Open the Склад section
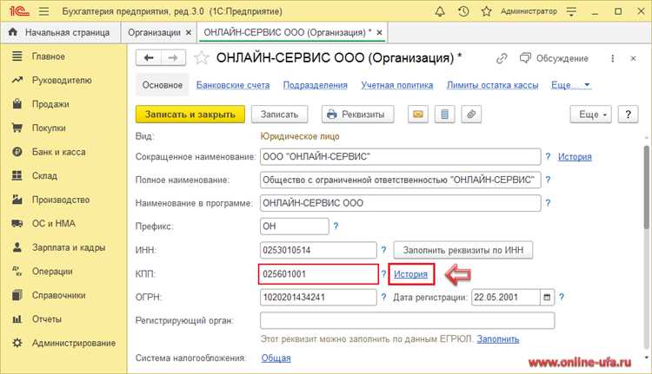This screenshot has height=374, width=652. (44, 175)
